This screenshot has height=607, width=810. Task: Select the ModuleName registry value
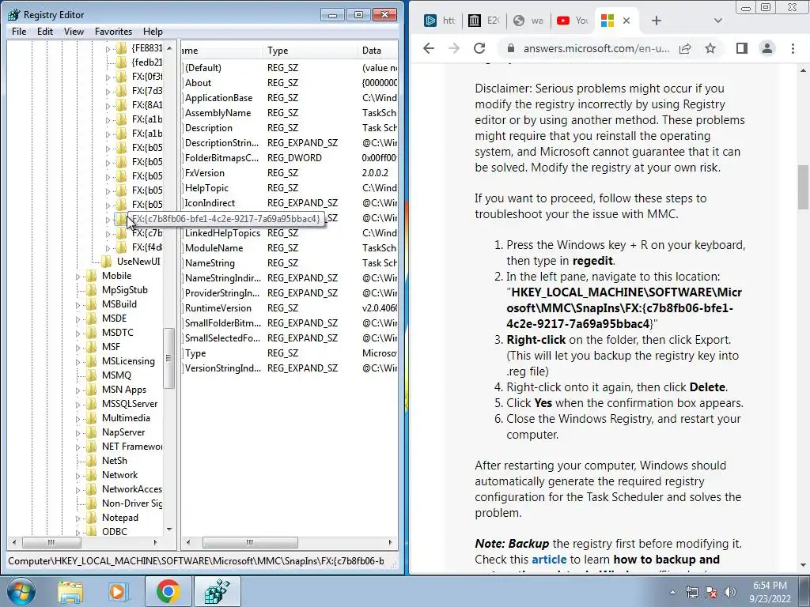point(214,248)
